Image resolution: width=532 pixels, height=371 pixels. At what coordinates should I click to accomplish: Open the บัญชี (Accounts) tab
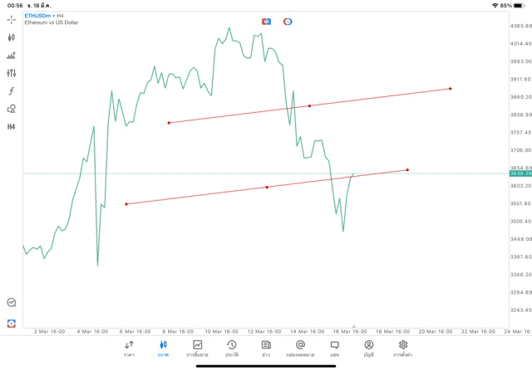click(x=368, y=348)
